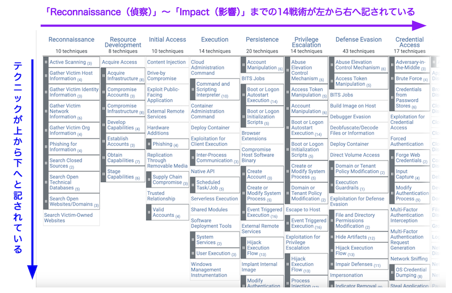Expand Scheduled Task/Job sub-techniques handle

coord(193,185)
